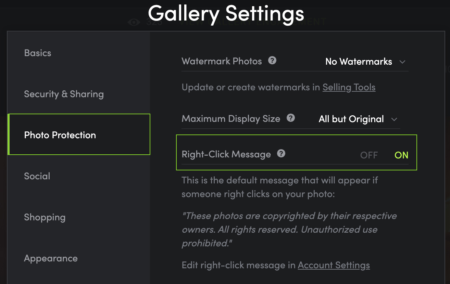Follow the Account Settings link
The image size is (450, 284).
point(334,265)
